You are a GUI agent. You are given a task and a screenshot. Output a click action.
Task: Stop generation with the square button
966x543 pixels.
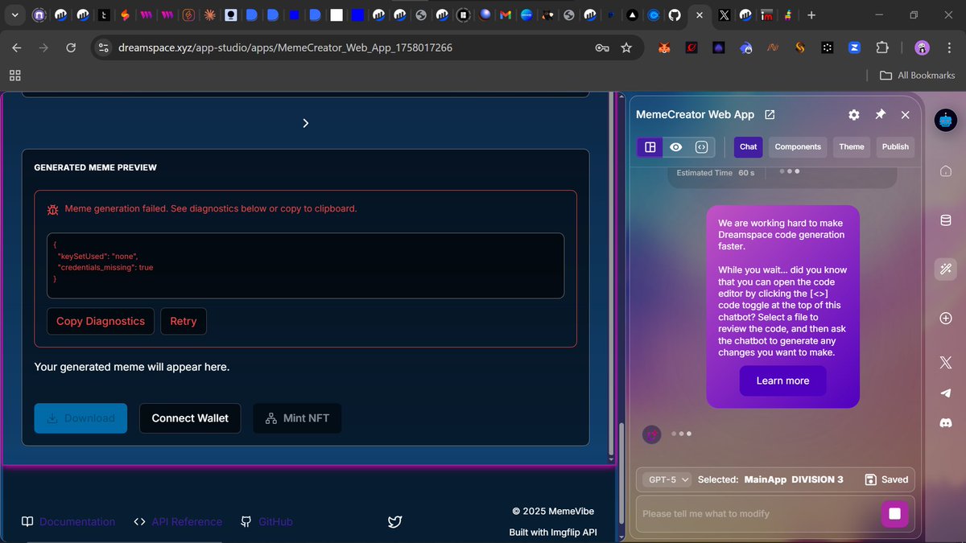click(x=894, y=513)
